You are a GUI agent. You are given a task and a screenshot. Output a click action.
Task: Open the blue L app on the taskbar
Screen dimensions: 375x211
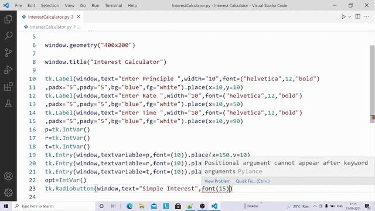166,206
